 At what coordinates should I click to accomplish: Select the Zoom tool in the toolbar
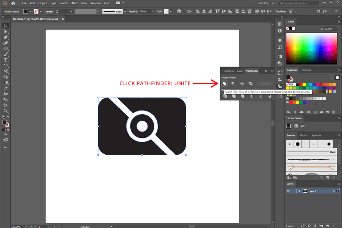(x=6, y=111)
